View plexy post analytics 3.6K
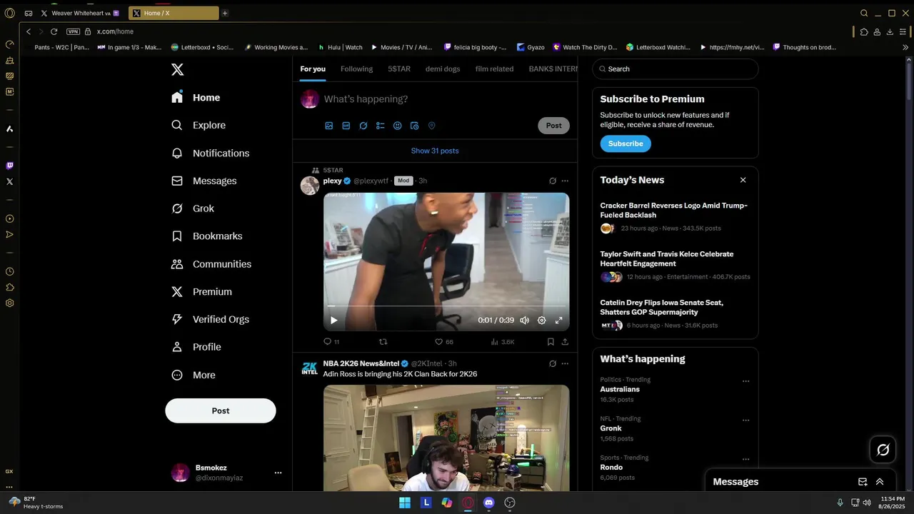The height and width of the screenshot is (514, 914). (503, 342)
